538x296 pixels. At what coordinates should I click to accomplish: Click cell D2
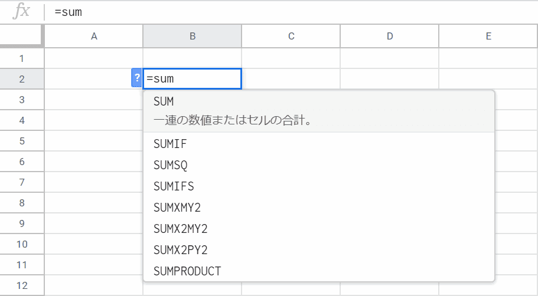point(389,79)
